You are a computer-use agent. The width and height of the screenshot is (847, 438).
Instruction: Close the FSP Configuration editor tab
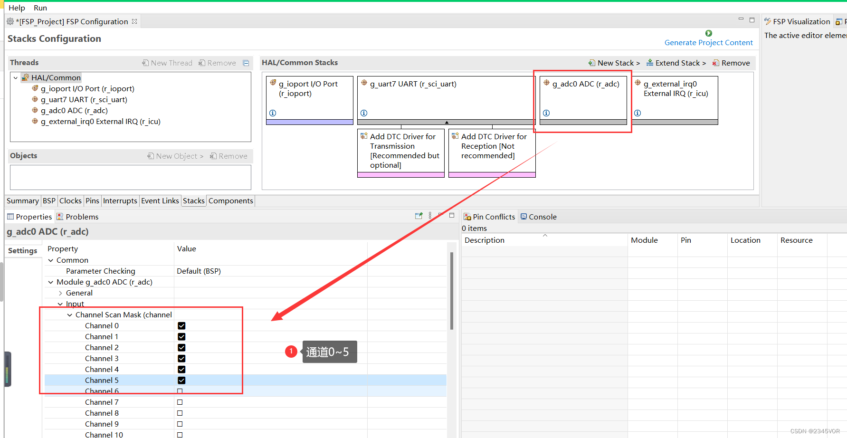coord(134,21)
